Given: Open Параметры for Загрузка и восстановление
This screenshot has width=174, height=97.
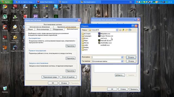Looking at the screenshot, I should pos(70,71).
